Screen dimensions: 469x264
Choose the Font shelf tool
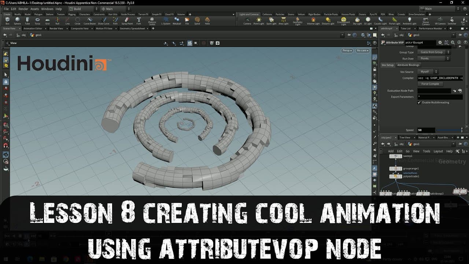(139, 21)
